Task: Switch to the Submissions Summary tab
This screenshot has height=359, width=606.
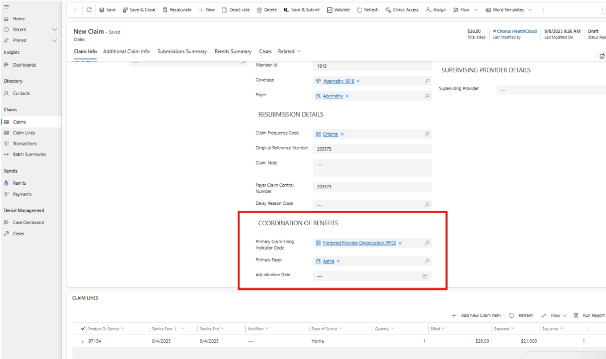Action: click(182, 52)
